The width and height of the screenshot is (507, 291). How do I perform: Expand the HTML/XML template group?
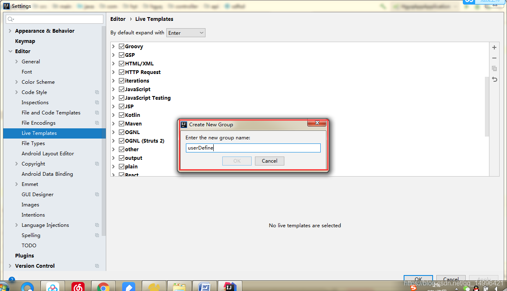114,64
